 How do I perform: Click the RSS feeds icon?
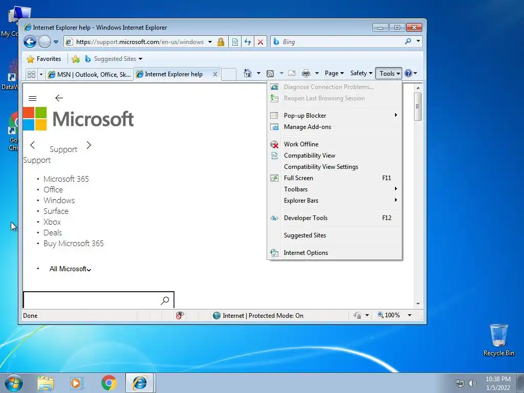tap(270, 74)
